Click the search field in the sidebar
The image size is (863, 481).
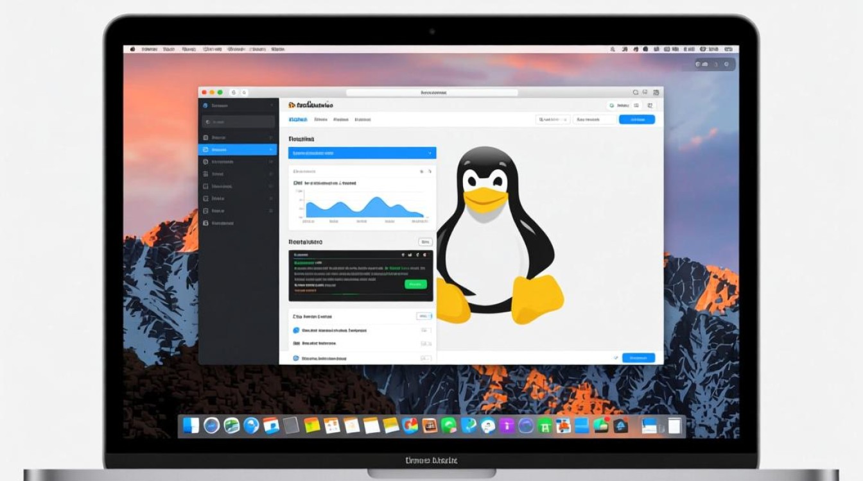[x=238, y=121]
